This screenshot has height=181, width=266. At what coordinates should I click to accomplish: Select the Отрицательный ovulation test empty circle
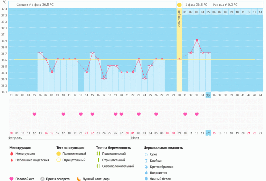pos(58,160)
